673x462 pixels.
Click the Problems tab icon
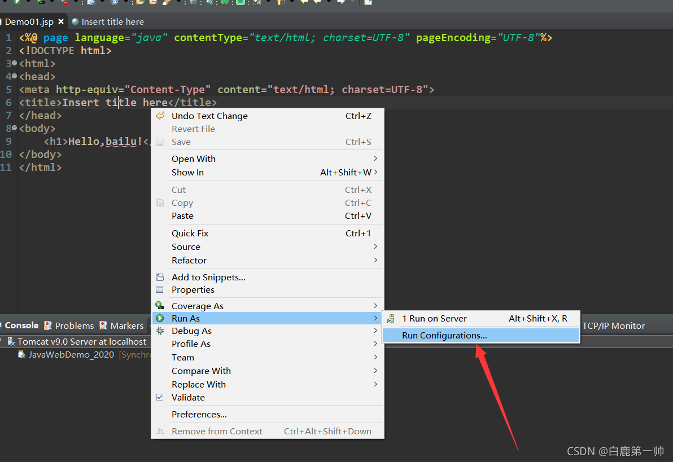pyautogui.click(x=47, y=325)
